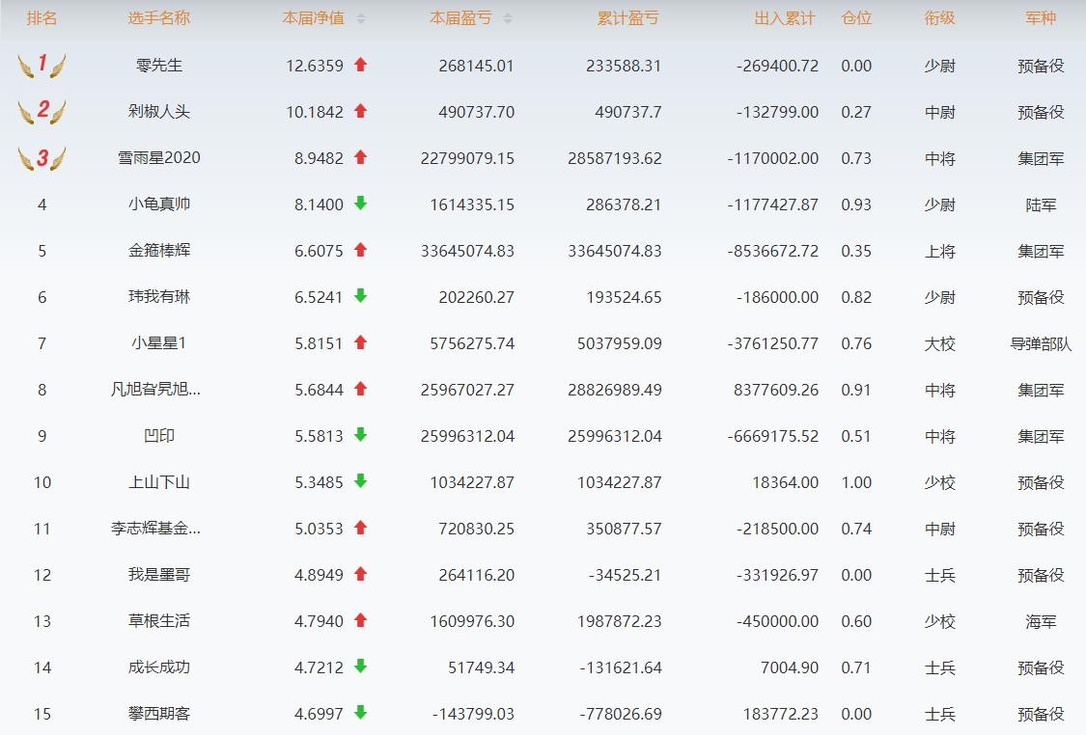Click the 出入累计 column header
1086x735 pixels.
pos(784,18)
